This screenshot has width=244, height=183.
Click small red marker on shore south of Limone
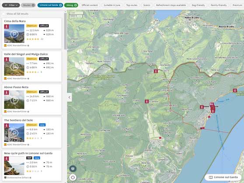coord(209,117)
